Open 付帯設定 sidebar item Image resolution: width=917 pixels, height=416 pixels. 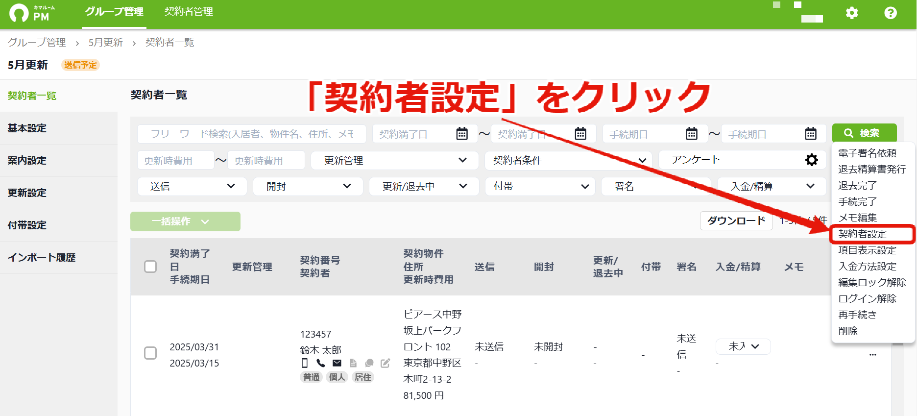coord(59,225)
